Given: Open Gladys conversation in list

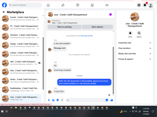Looking at the screenshot, I should click(x=21, y=45).
